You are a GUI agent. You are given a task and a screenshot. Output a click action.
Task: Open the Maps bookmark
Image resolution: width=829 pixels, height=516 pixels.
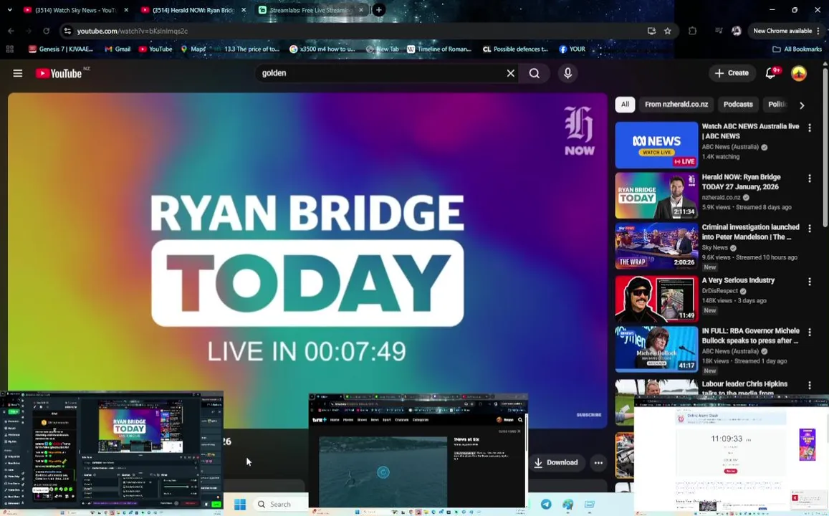(193, 49)
